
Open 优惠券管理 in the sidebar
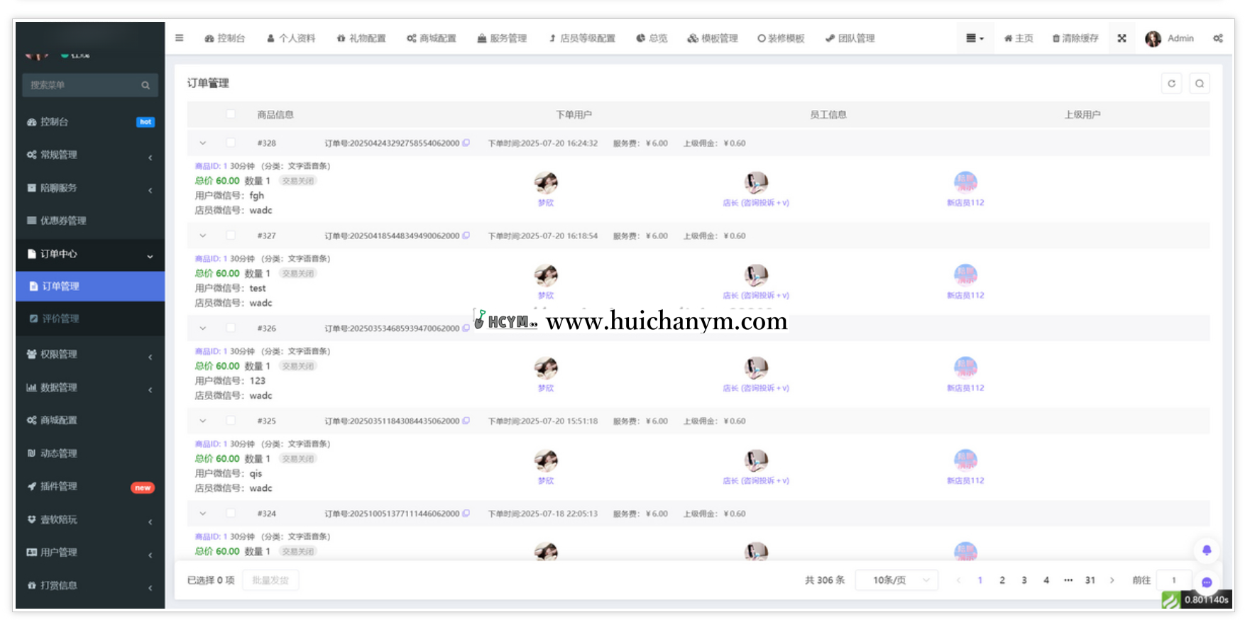(x=90, y=221)
